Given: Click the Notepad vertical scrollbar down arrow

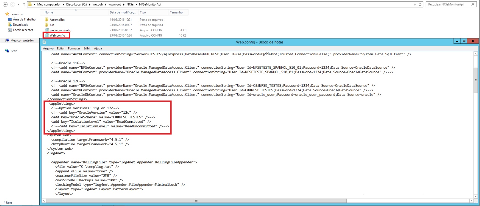Looking at the screenshot, I should coord(476,196).
